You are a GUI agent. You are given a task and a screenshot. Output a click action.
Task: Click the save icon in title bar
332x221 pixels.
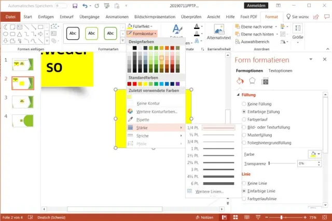pyautogui.click(x=75, y=6)
